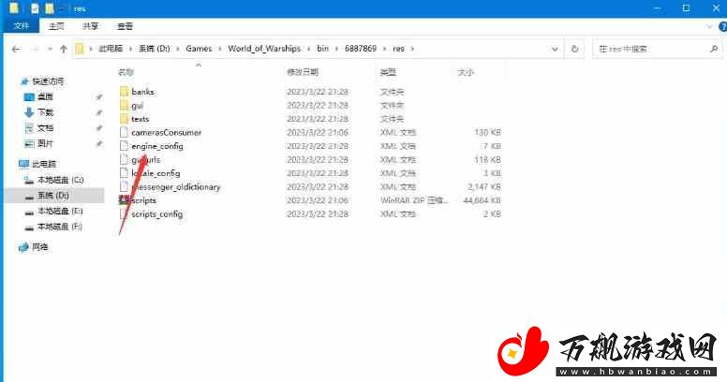This screenshot has width=727, height=382.
Task: Open 桌面 in the navigation pane
Action: (x=45, y=96)
